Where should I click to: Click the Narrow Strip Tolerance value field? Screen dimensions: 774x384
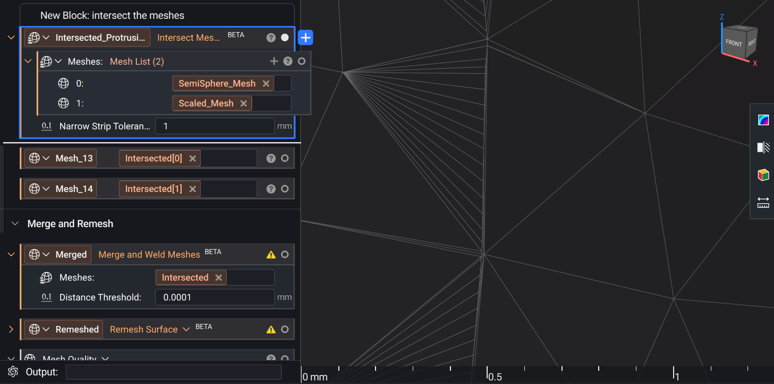tap(215, 126)
